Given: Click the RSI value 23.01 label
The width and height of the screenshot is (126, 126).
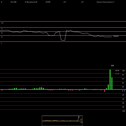Looking at the screenshot, I should [x=116, y=36].
